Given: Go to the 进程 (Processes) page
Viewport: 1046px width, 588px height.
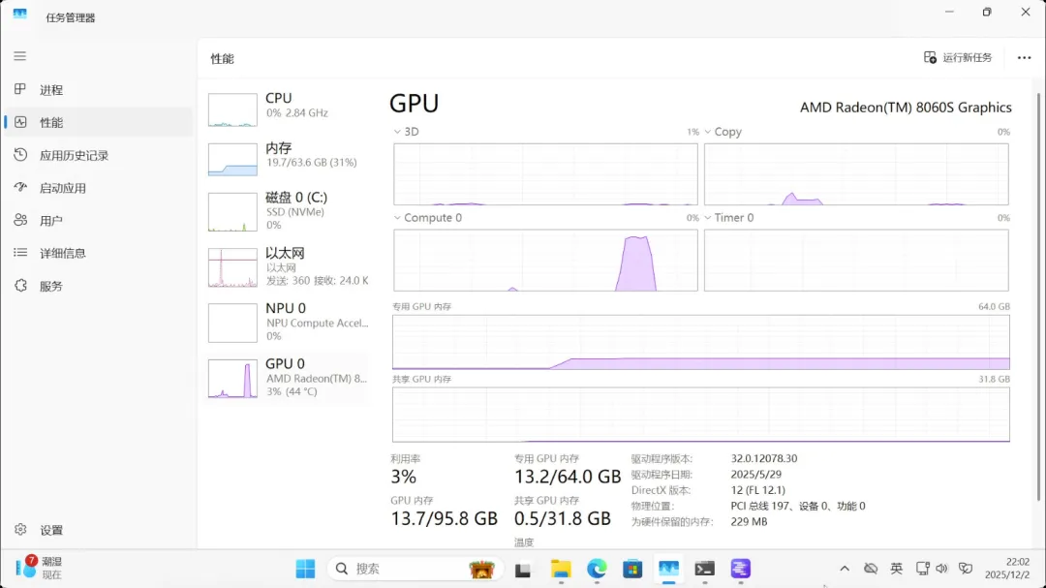Looking at the screenshot, I should (x=51, y=90).
